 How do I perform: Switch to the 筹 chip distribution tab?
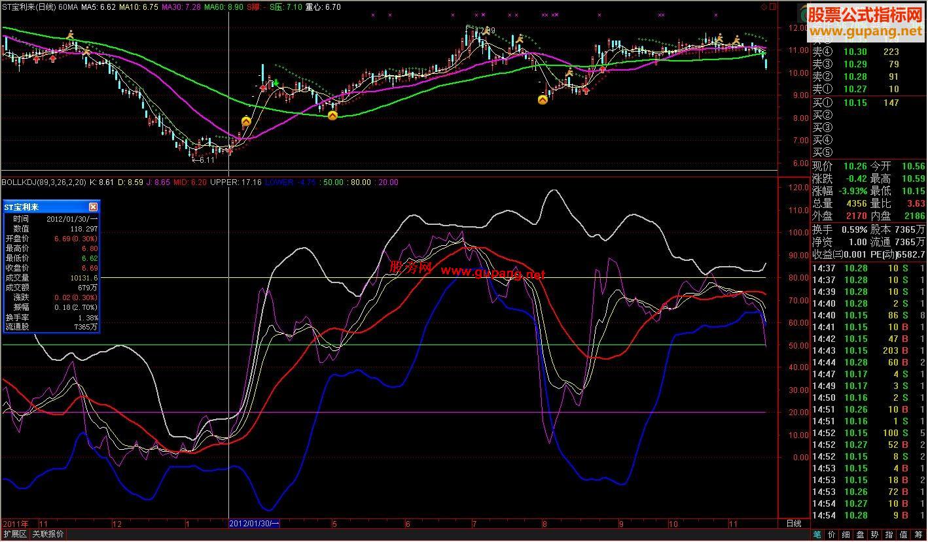pos(919,535)
